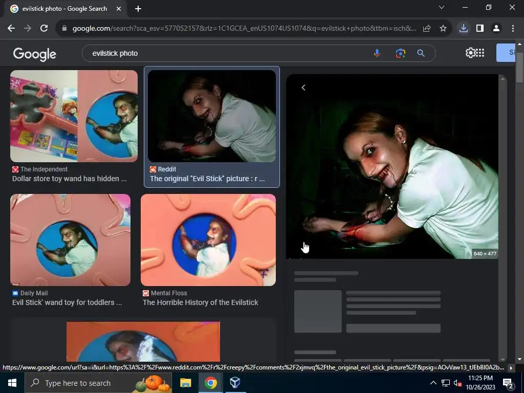Click the Chrome taskbar icon
The image size is (524, 393).
point(210,383)
